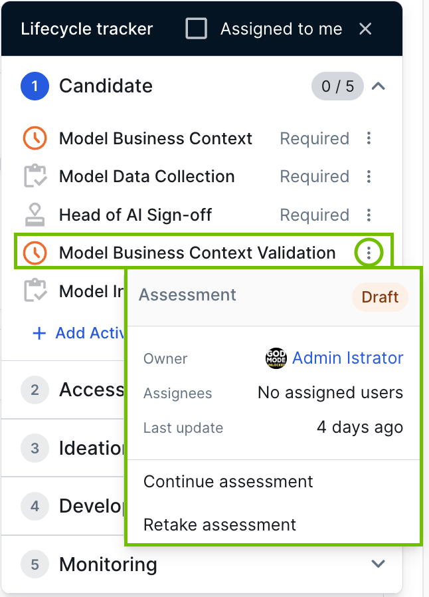The height and width of the screenshot is (597, 429).
Task: Click the 0 / 5 progress badge
Action: (338, 86)
